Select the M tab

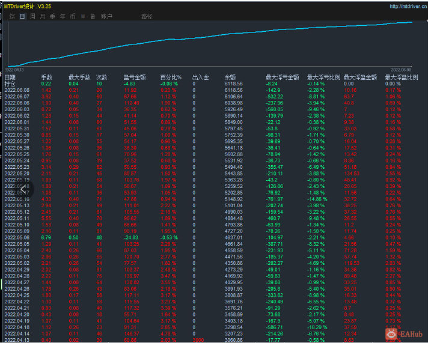point(83,17)
